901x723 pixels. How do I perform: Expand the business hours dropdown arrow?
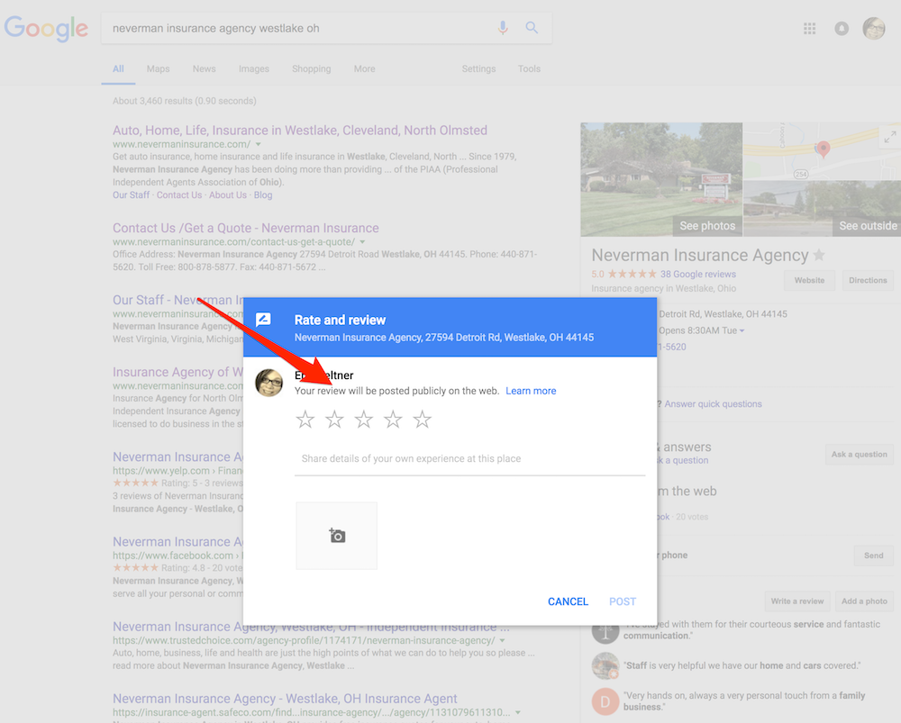[x=742, y=330]
